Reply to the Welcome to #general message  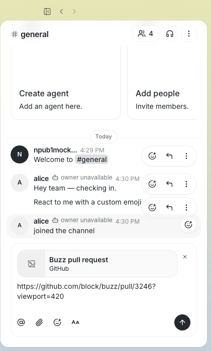[x=169, y=156]
